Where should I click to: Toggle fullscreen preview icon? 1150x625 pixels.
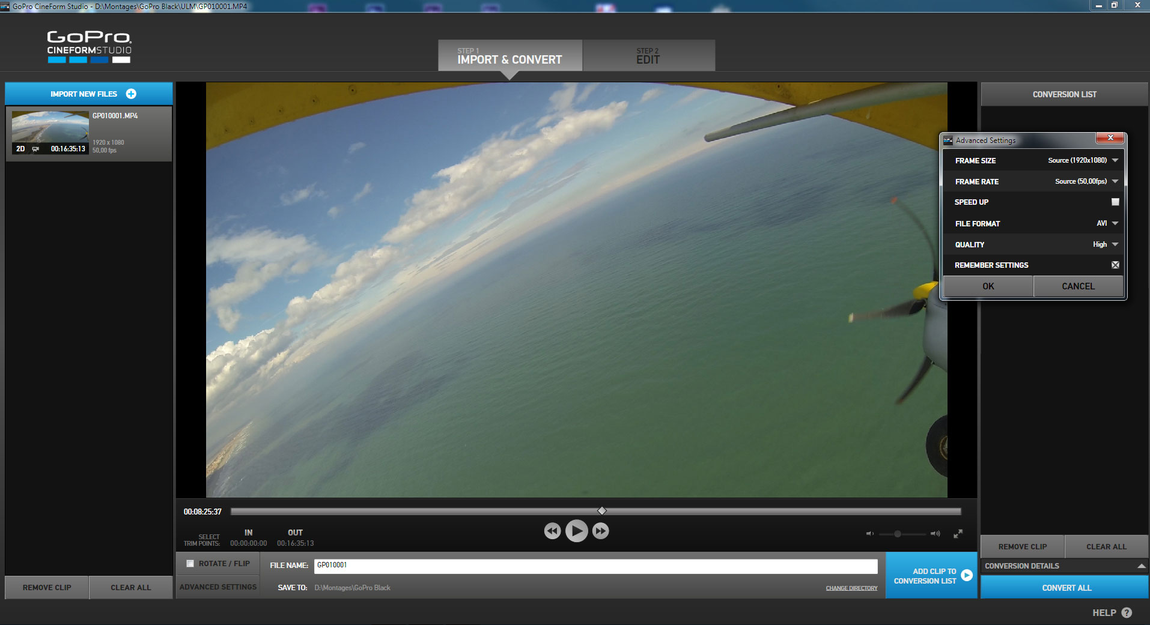click(958, 533)
